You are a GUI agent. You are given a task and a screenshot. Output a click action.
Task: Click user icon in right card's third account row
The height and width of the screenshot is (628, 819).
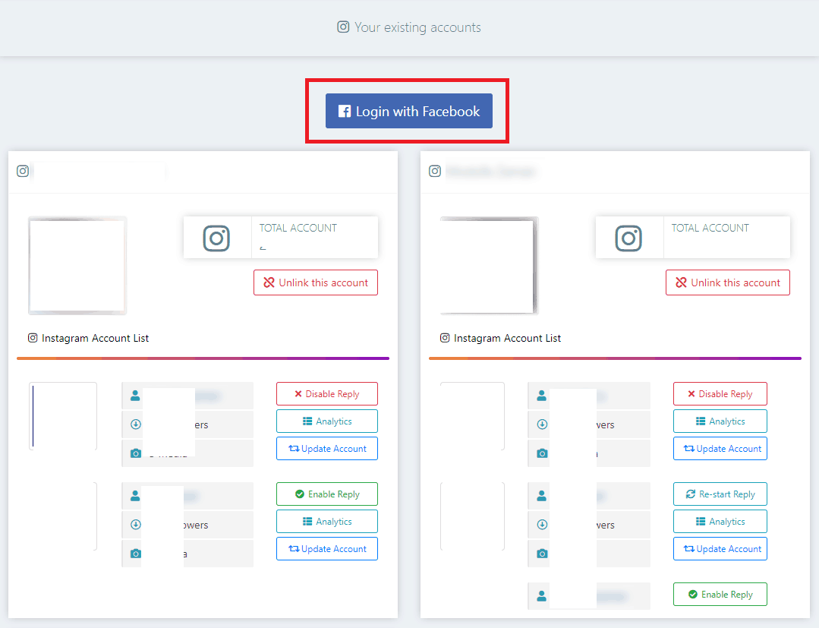pos(542,596)
